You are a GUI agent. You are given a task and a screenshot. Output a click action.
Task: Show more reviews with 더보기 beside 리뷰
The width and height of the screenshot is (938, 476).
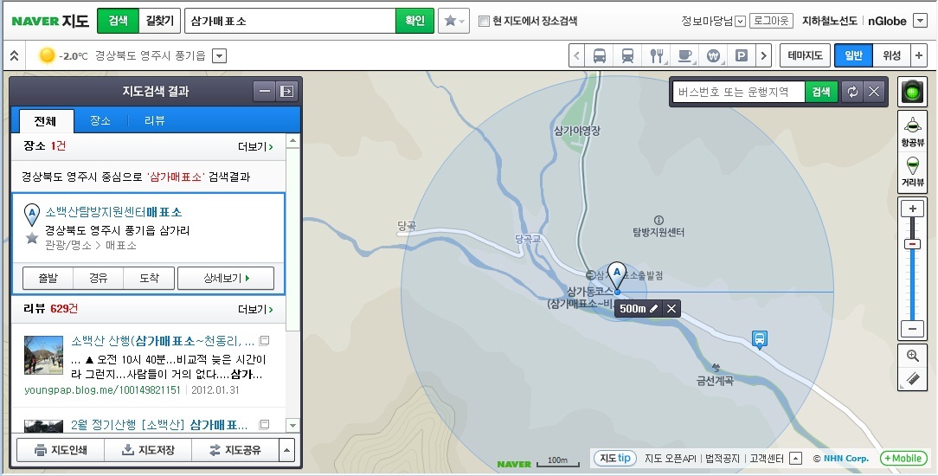[255, 309]
